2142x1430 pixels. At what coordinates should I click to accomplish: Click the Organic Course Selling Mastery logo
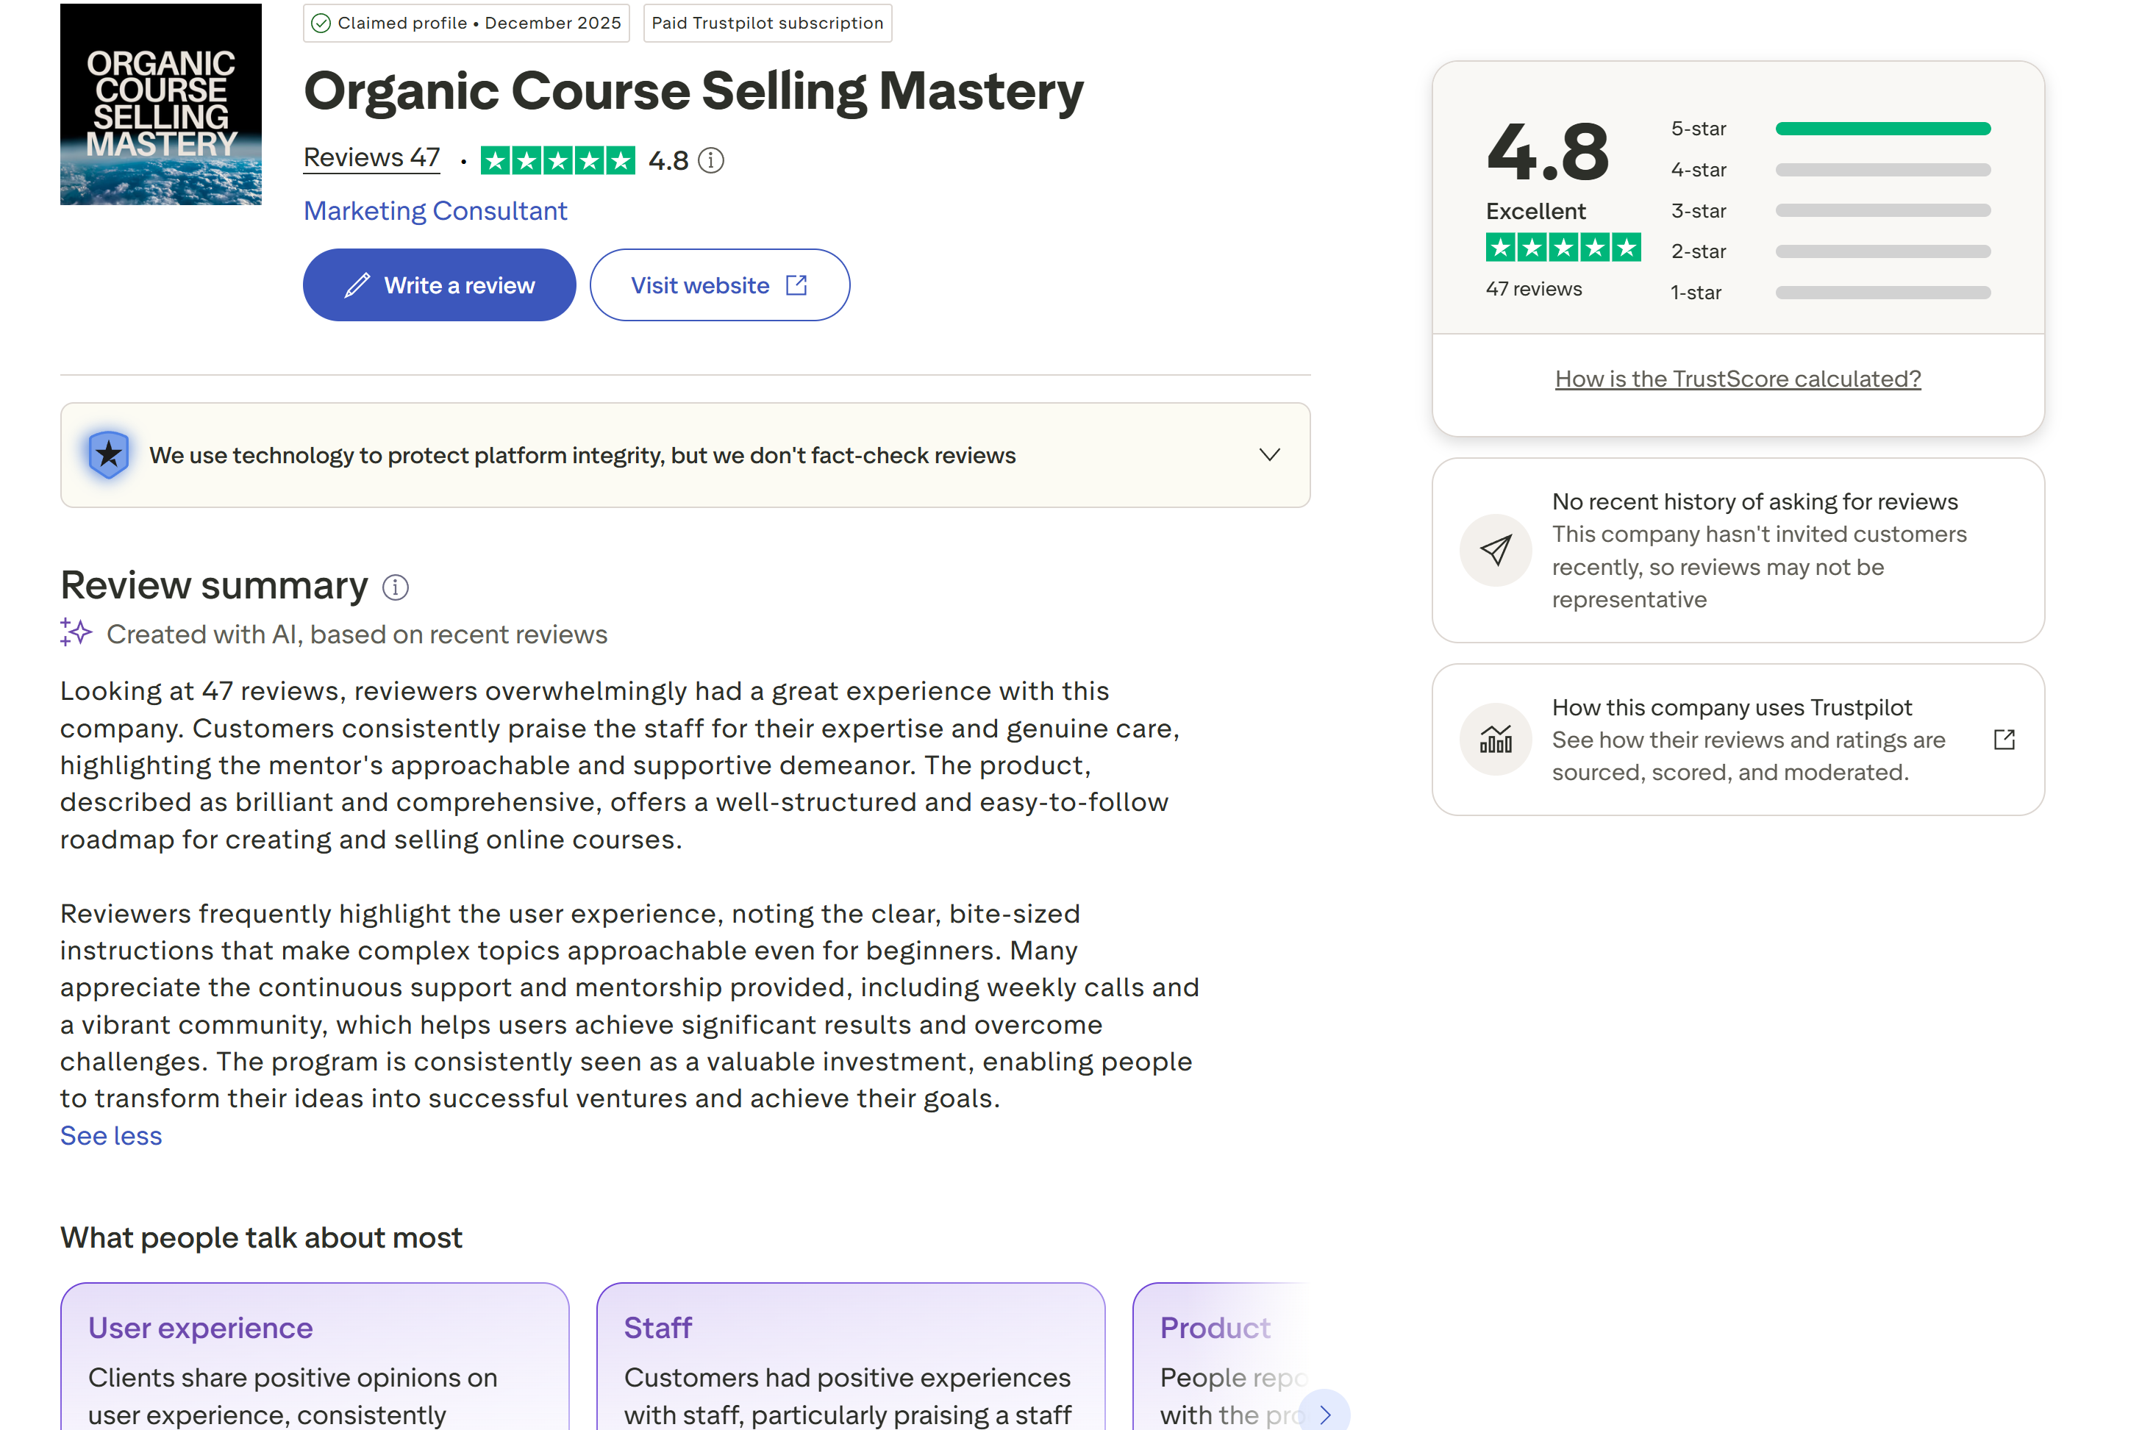(160, 104)
